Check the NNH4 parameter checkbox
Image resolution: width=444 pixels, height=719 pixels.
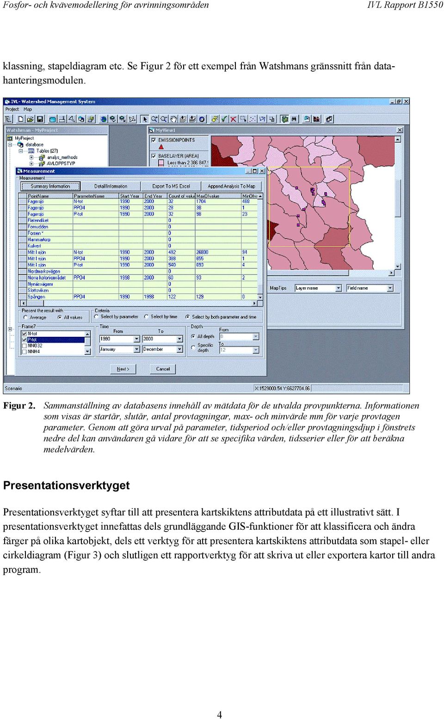[25, 352]
